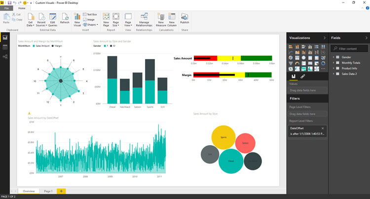Choose the treemap visualization

tap(297, 58)
